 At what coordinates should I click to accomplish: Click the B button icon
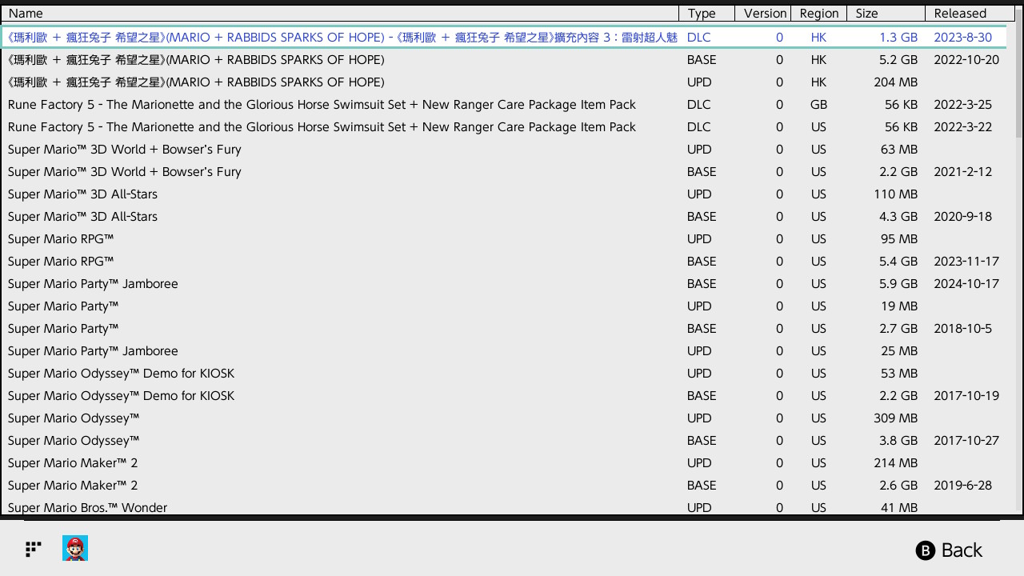(926, 550)
